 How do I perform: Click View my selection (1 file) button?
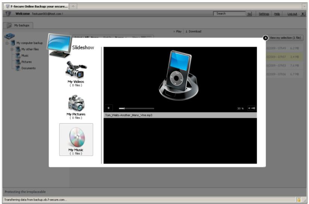point(285,38)
